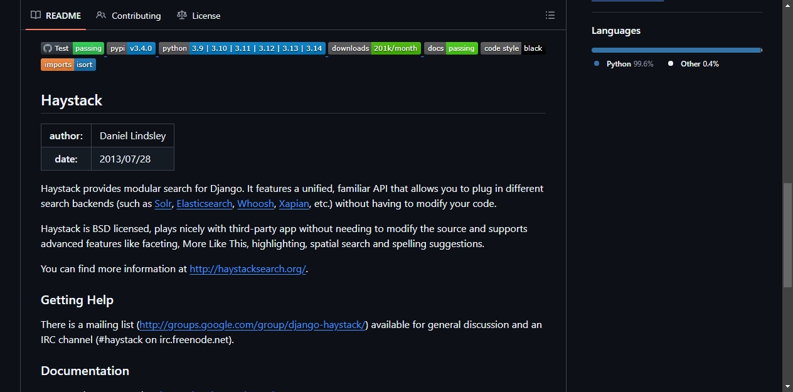
Task: Click the scrollbar up arrow
Action: coord(787,5)
